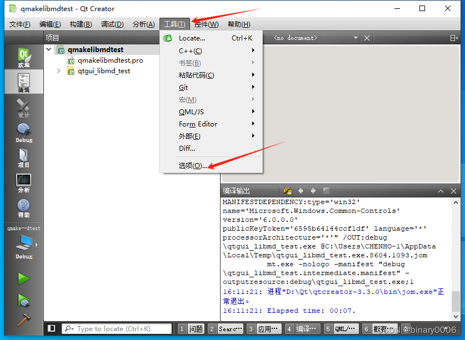Open the Debug (调试) menu
The height and width of the screenshot is (340, 465).
click(112, 24)
